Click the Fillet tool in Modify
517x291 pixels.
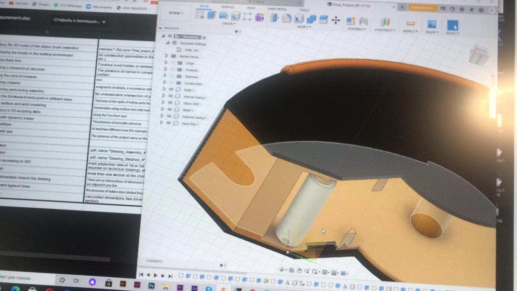[x=287, y=18]
